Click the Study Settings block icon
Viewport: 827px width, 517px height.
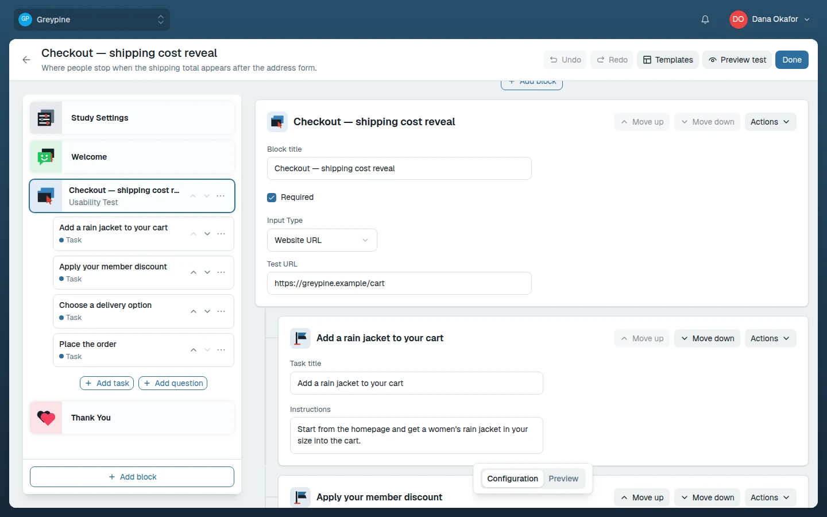(x=46, y=118)
